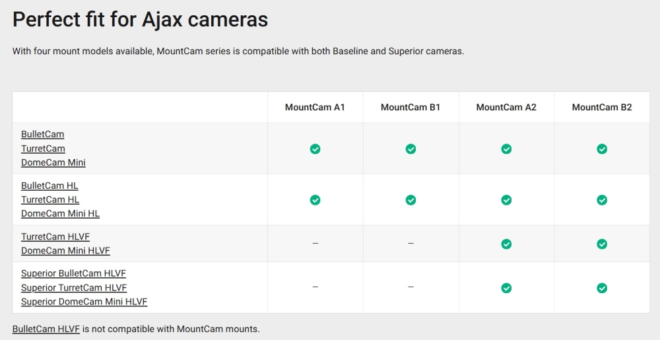660x340 pixels.
Task: Open the DomeCam Mini link
Action: (53, 162)
